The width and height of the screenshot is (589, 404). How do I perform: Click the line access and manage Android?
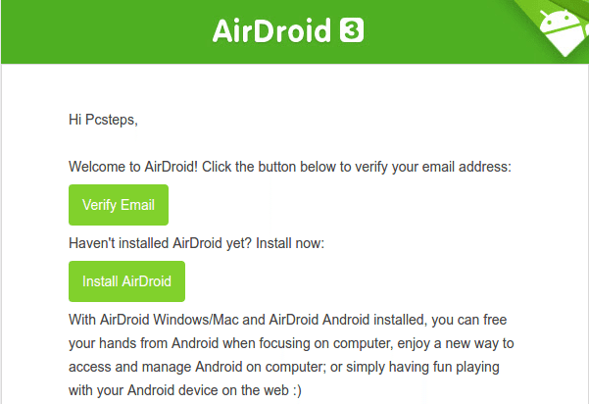pyautogui.click(x=284, y=367)
